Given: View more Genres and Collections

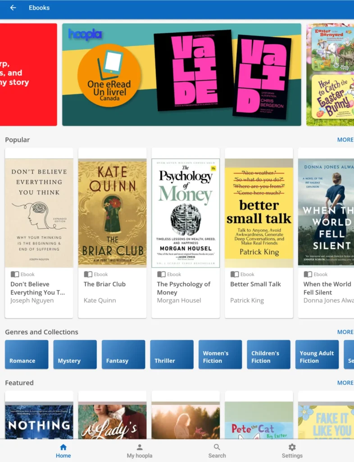Looking at the screenshot, I should point(345,332).
